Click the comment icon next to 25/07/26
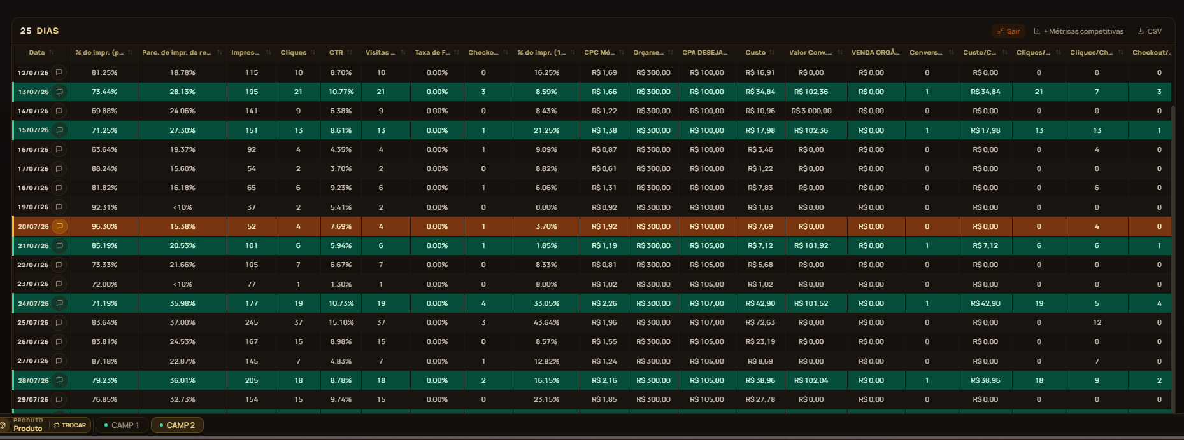1184x440 pixels. pyautogui.click(x=59, y=322)
